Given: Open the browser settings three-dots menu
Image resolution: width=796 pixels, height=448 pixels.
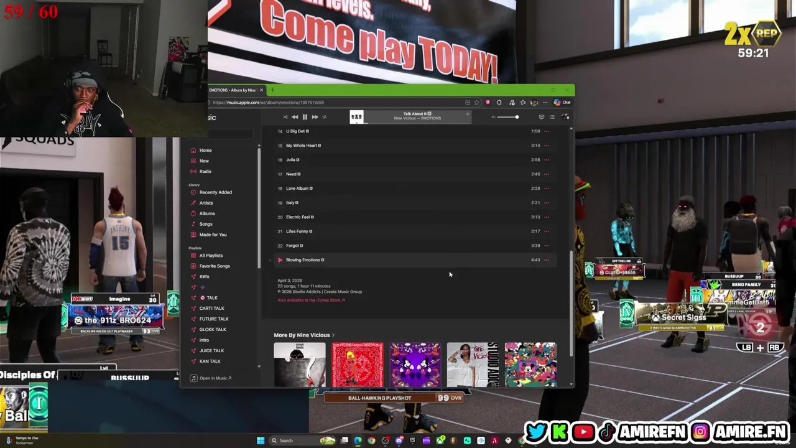Looking at the screenshot, I should (545, 102).
